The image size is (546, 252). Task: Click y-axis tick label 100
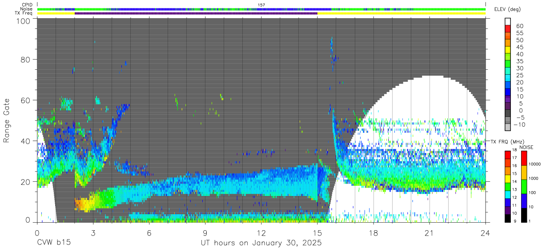click(24, 21)
